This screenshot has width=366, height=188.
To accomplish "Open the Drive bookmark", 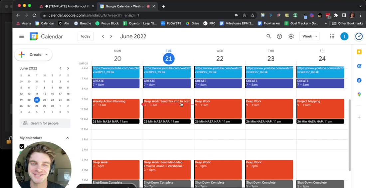I will (192, 23).
